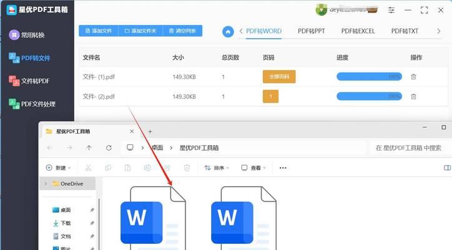The image size is (452, 250).
Task: Click the Rename icon in Explorer toolbar
Action: [x=147, y=167]
